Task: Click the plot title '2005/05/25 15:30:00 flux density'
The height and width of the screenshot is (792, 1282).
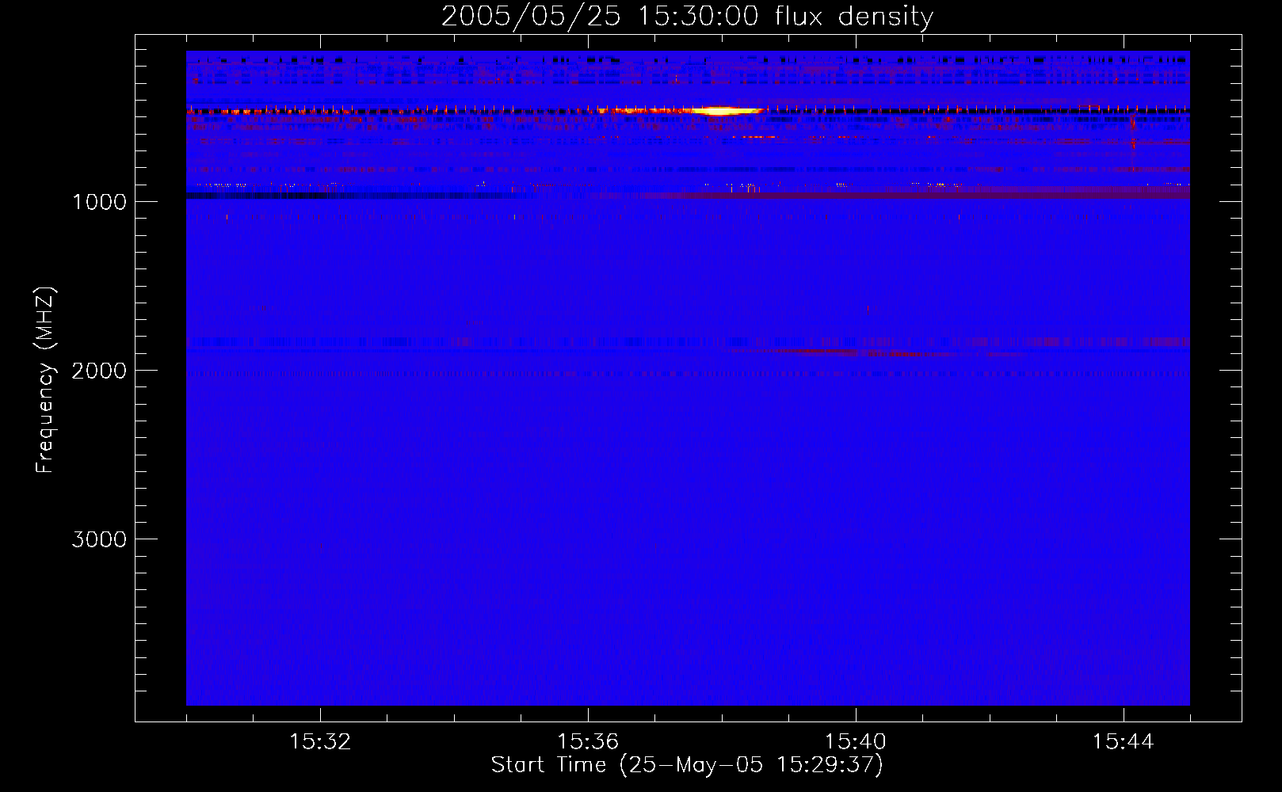Action: pos(687,17)
